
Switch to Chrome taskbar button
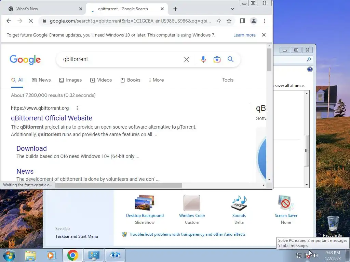tap(73, 255)
